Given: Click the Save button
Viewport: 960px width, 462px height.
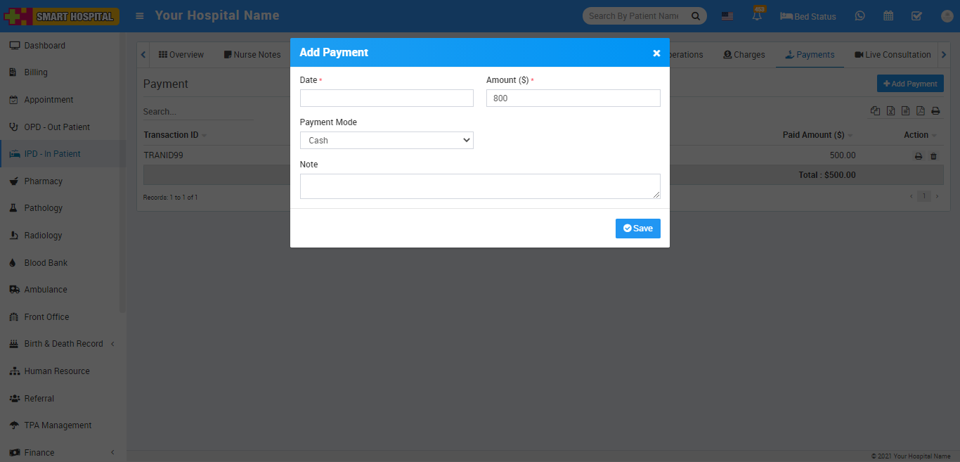Looking at the screenshot, I should pyautogui.click(x=637, y=229).
